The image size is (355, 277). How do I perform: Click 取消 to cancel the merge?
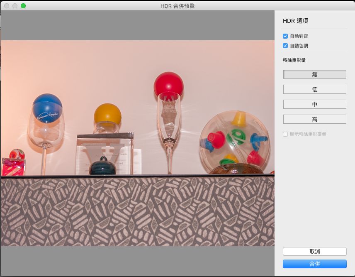pyautogui.click(x=314, y=251)
